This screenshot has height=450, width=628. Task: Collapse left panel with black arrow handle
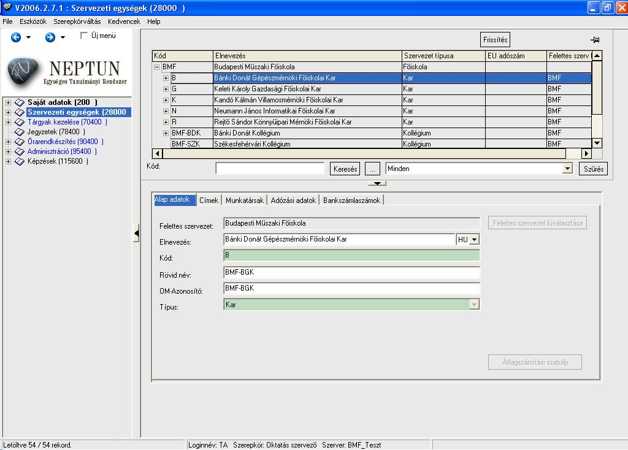(136, 233)
